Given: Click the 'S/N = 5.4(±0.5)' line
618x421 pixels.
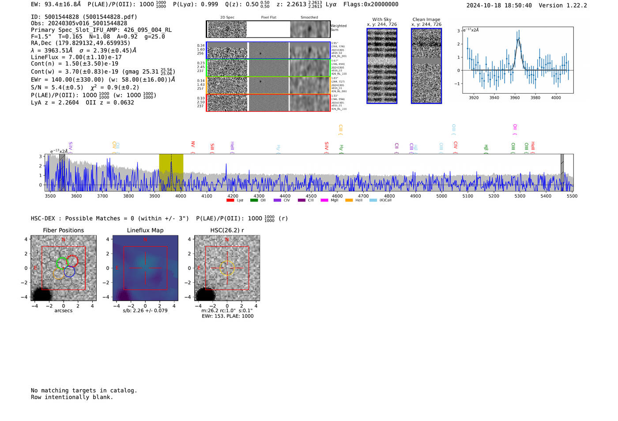Looking at the screenshot, I should pyautogui.click(x=85, y=87).
